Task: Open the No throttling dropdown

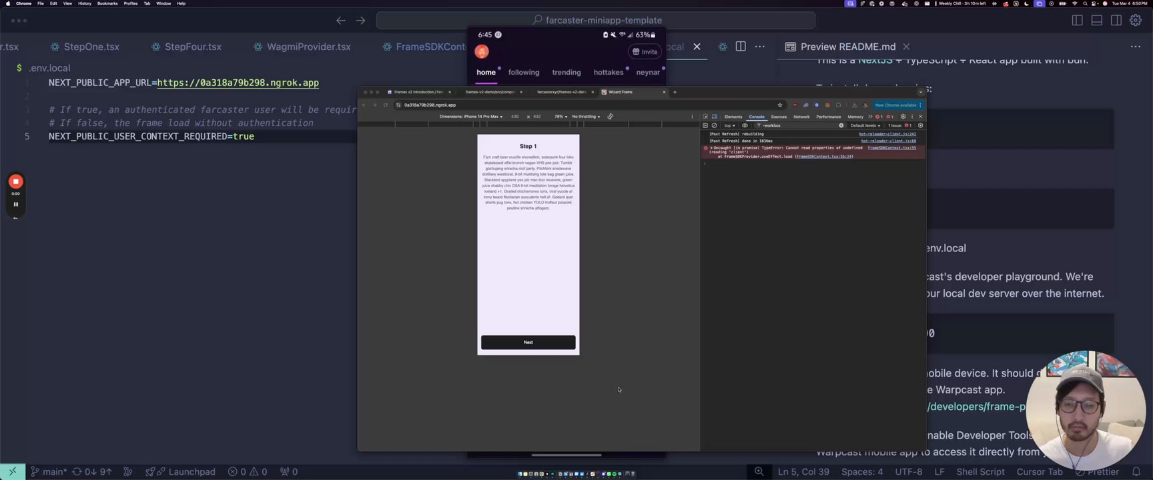Action: coord(586,117)
